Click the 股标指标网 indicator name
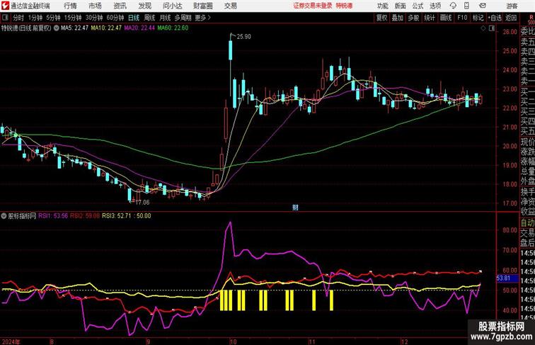The height and width of the screenshot is (345, 535). click(22, 216)
